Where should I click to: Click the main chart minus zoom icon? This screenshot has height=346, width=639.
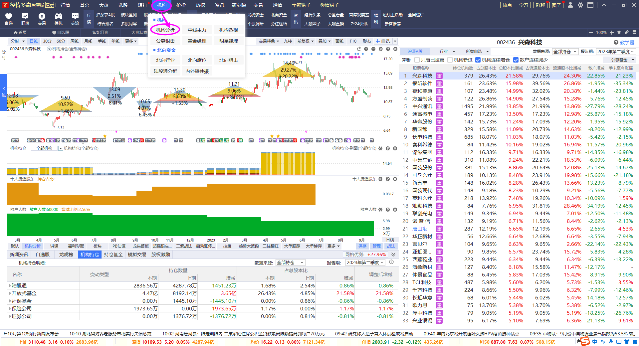coord(373,49)
